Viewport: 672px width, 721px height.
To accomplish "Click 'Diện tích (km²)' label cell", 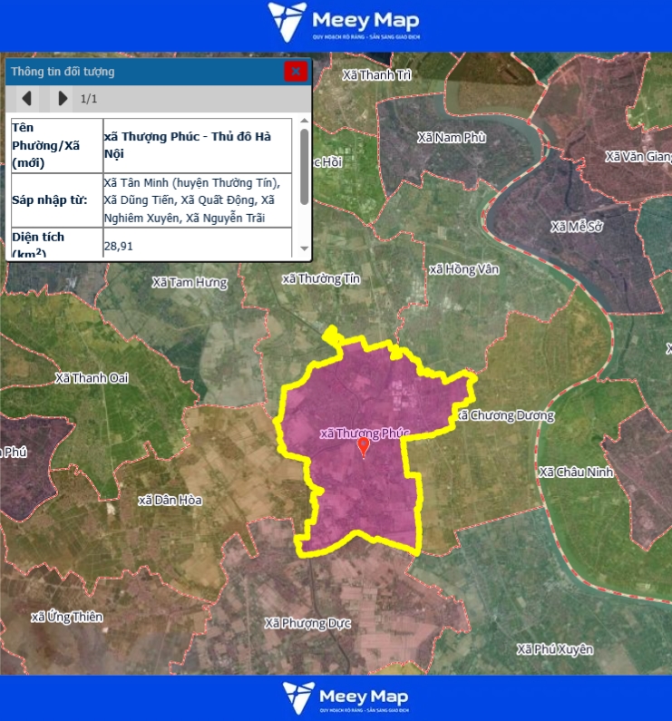I will pyautogui.click(x=57, y=242).
